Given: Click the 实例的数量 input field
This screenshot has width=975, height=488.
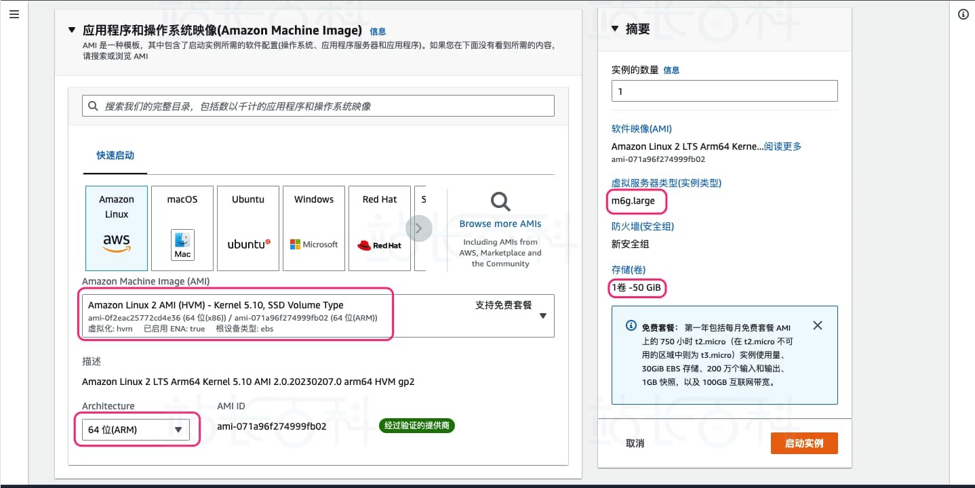Looking at the screenshot, I should point(724,91).
